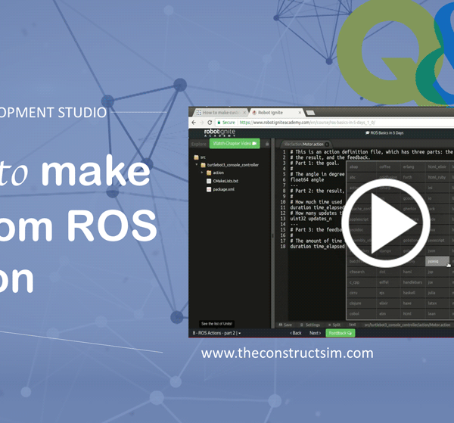This screenshot has height=423, width=454.
Task: Go Back to the previous unit
Action: pos(296,333)
